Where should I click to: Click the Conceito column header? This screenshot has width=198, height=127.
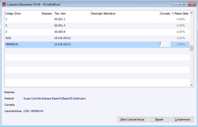tap(165, 13)
